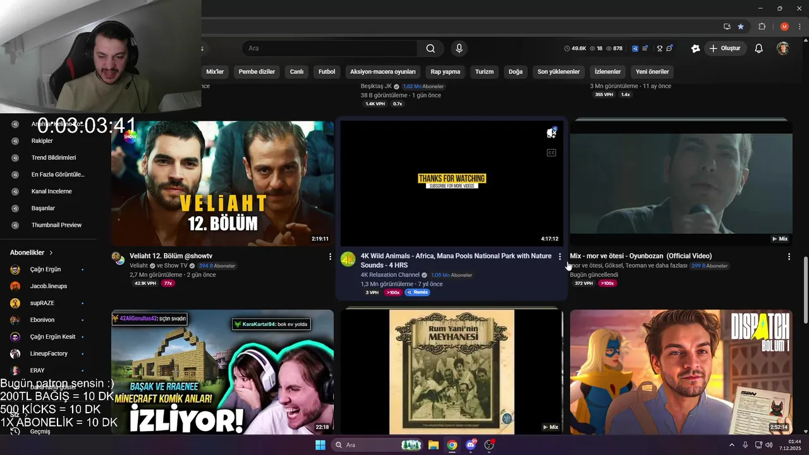809x455 pixels.
Task: Click the install-app icon in address bar
Action: [727, 27]
